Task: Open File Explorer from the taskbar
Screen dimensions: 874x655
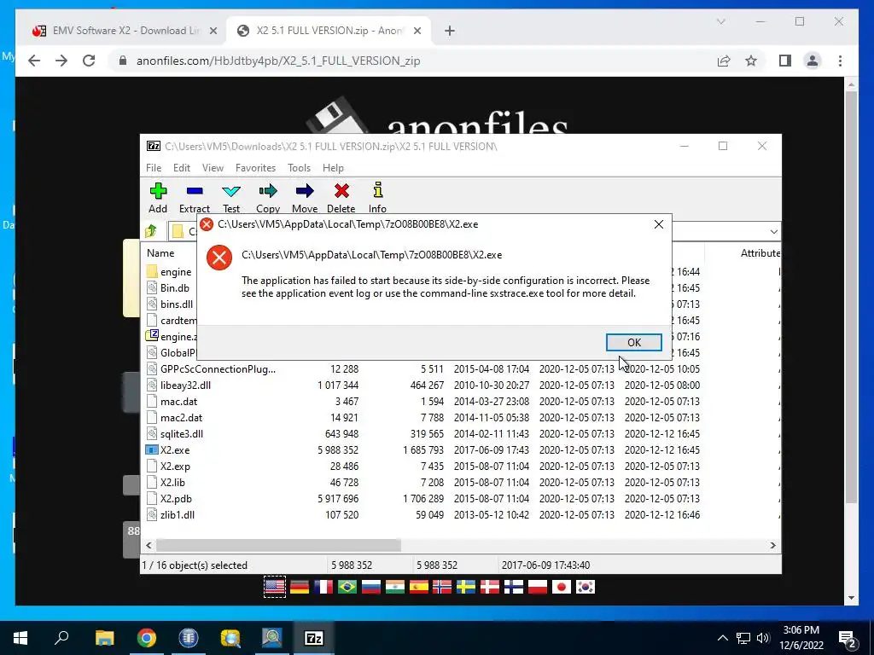Action: click(104, 638)
